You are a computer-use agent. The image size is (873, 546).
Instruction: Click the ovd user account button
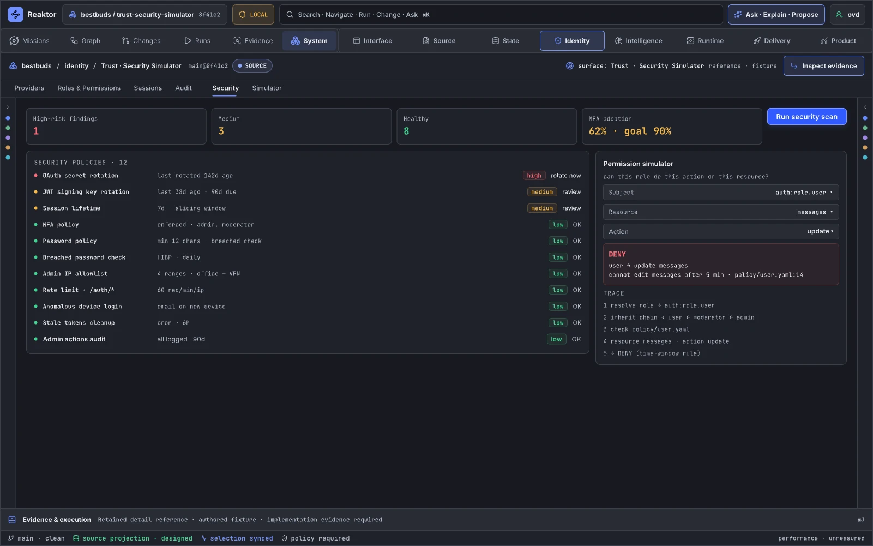pos(847,15)
